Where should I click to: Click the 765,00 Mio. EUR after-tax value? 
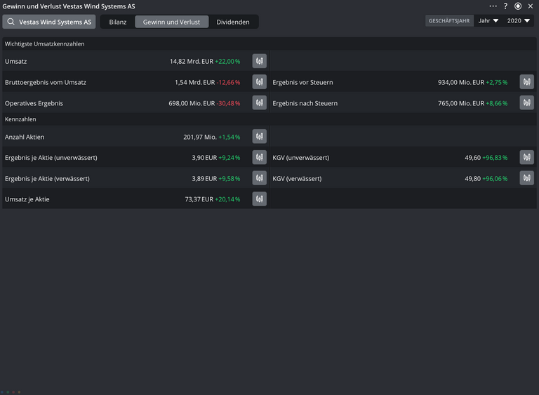click(461, 103)
